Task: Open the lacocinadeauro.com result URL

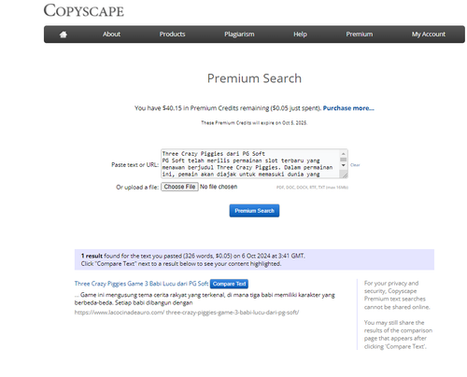Action: 187,313
